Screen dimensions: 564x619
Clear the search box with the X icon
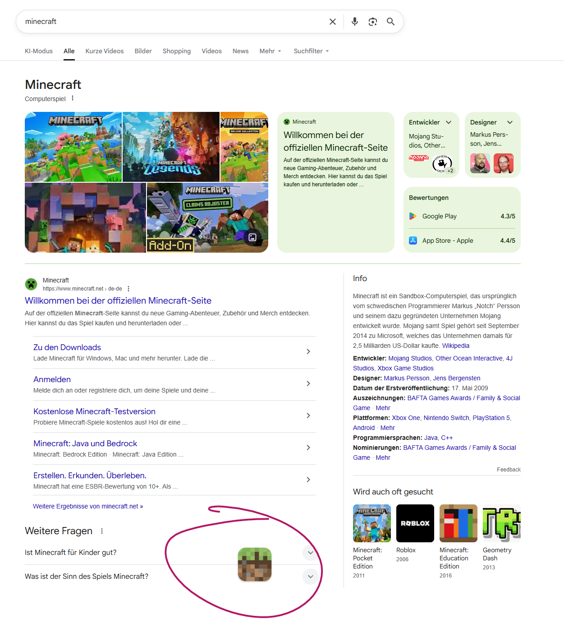click(x=333, y=22)
